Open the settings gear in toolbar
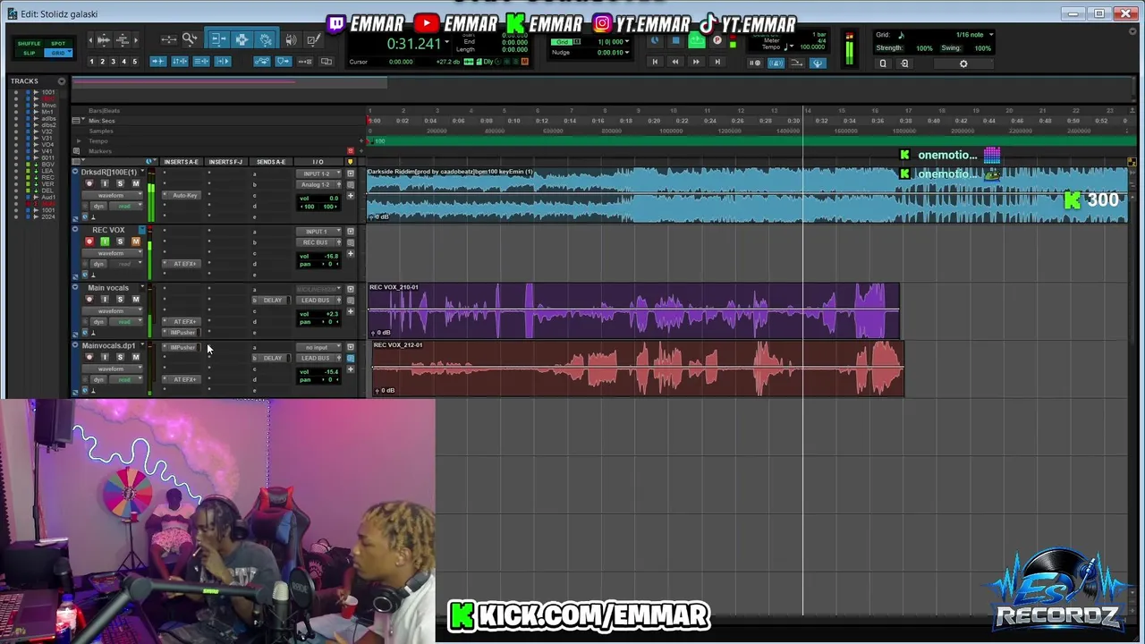 coord(963,64)
